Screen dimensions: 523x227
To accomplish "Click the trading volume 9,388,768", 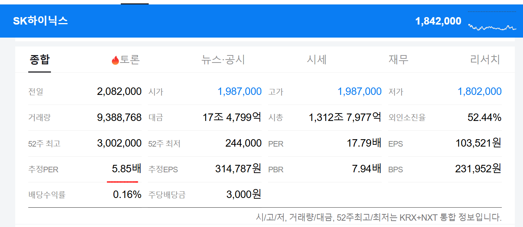I will pos(119,118).
